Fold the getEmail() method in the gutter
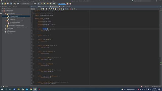Viewport: 162px width, 91px height. tap(34, 64)
